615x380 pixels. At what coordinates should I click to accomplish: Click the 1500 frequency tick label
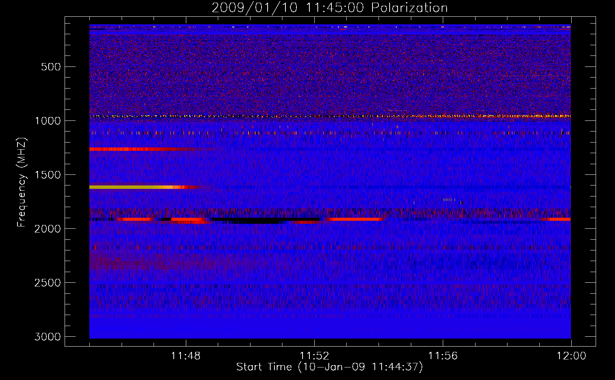point(48,175)
